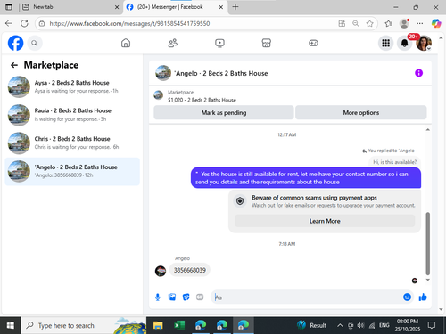Refresh the page
The height and width of the screenshot is (334, 446).
point(24,23)
